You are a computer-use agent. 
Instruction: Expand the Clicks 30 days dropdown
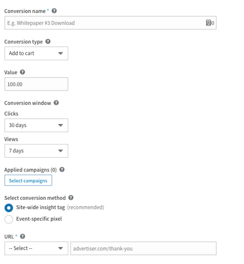[x=36, y=125]
